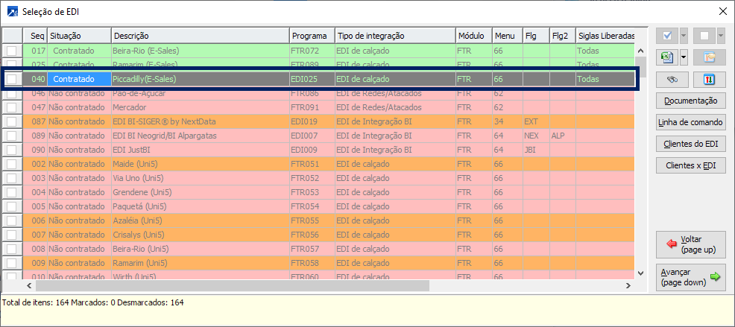Tick the checkbox for Beira-Rio (E-Sales) row
Viewport: 735px width, 327px height.
(x=12, y=51)
